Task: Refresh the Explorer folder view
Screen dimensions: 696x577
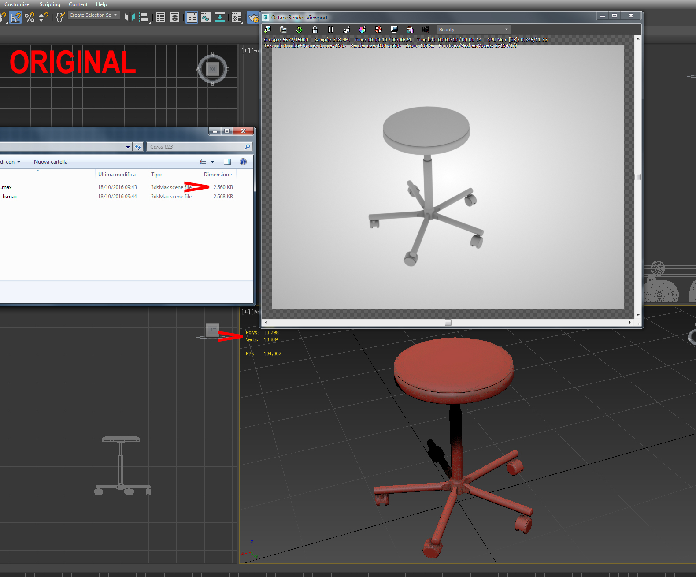Action: [138, 147]
